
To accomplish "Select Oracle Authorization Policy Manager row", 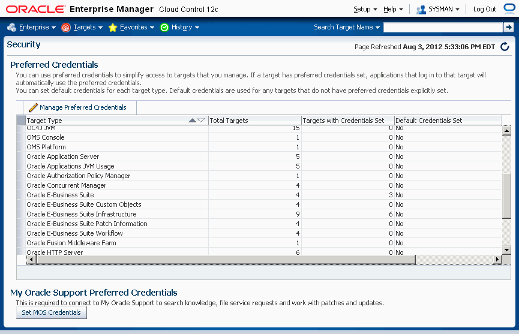I will pyautogui.click(x=259, y=176).
